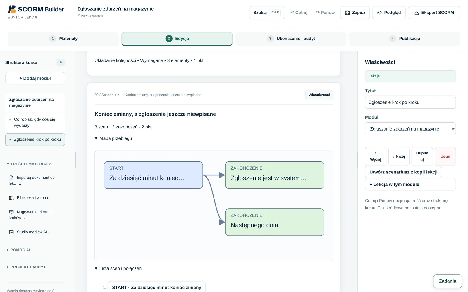Click the Zapisz save icon button
468x292 pixels.
point(347,13)
